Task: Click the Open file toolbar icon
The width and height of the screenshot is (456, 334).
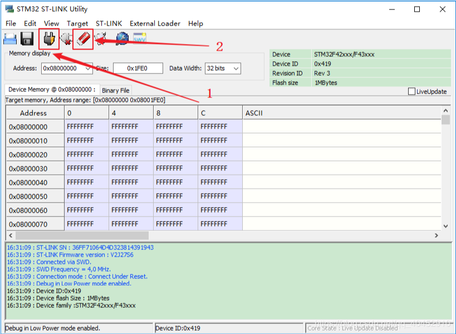Action: [10, 39]
